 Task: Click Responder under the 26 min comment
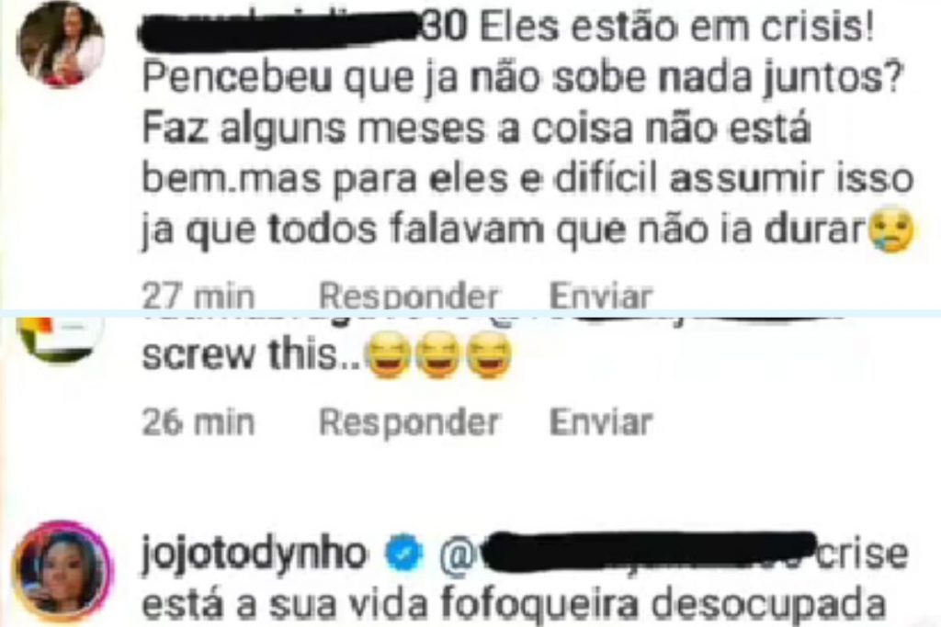pos(408,422)
